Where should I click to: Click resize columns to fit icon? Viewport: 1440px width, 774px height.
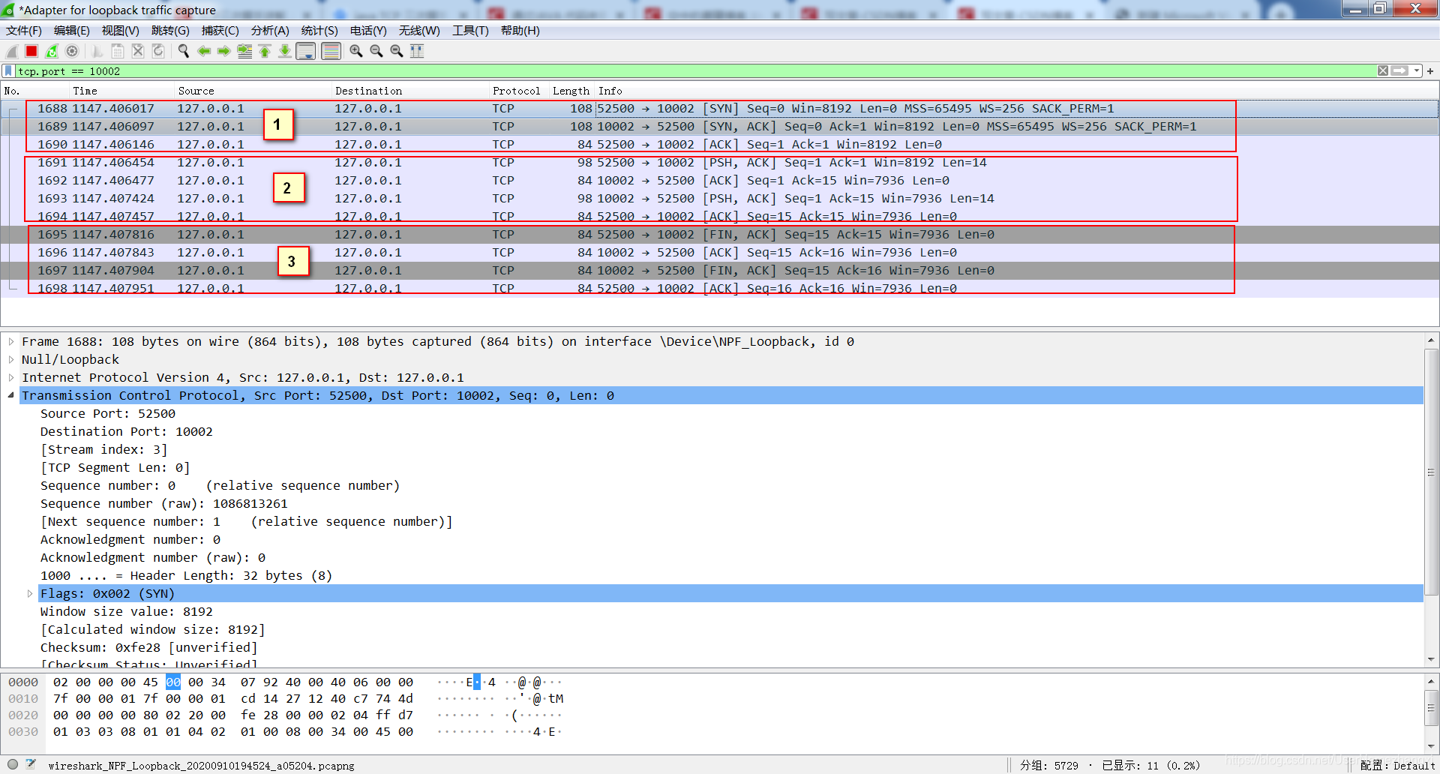point(417,51)
